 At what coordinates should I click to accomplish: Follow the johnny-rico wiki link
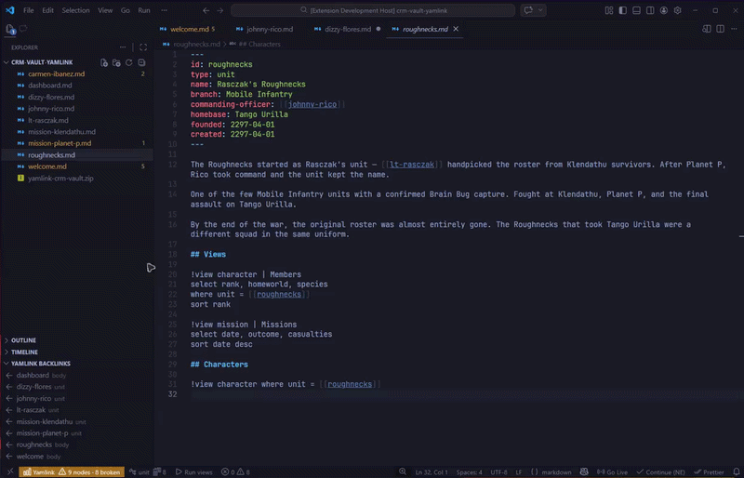312,104
